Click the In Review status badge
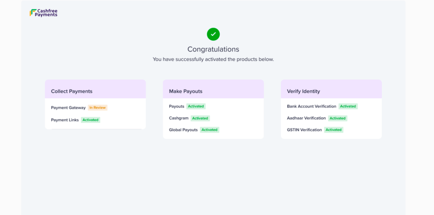This screenshot has width=434, height=215. (x=98, y=107)
